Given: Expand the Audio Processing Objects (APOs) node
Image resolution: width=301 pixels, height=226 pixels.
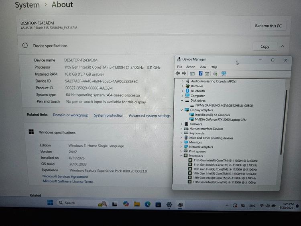Looking at the screenshot, I should 183,81.
